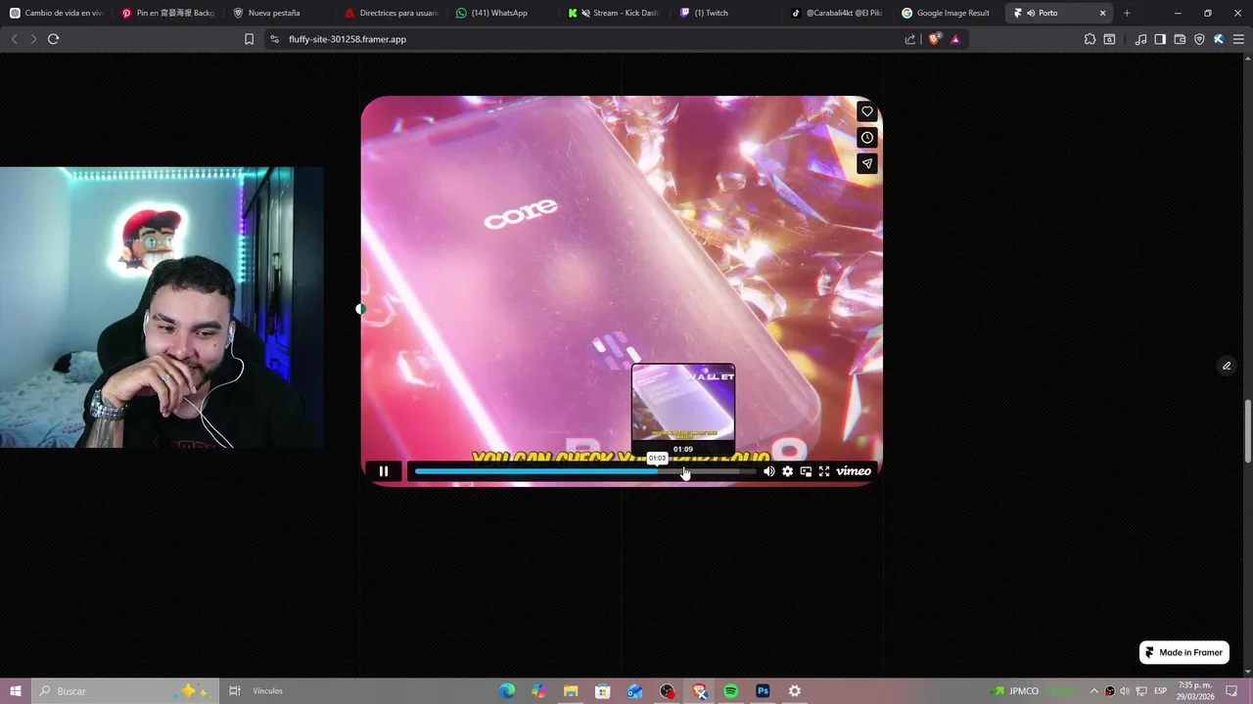Click the taskbar Buscar search box
The image size is (1253, 704).
tap(125, 690)
